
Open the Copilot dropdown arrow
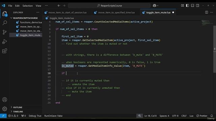pos(158,6)
